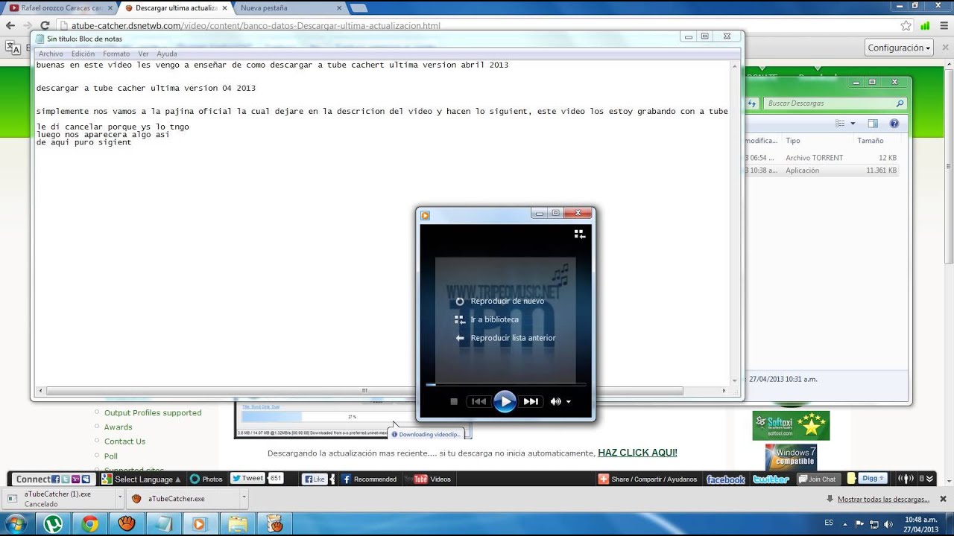Select the Archivo TORRENT file row

[x=821, y=158]
